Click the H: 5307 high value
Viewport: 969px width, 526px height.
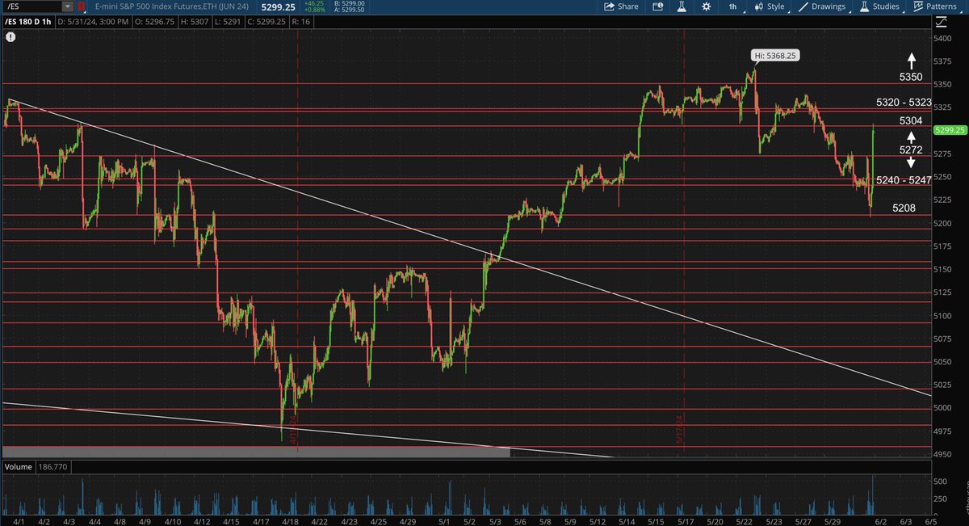point(193,20)
